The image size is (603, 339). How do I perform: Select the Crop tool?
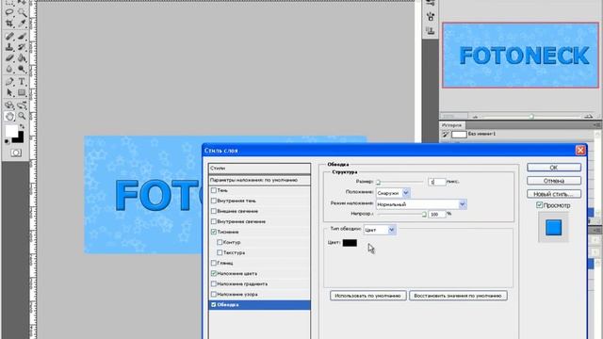9,24
